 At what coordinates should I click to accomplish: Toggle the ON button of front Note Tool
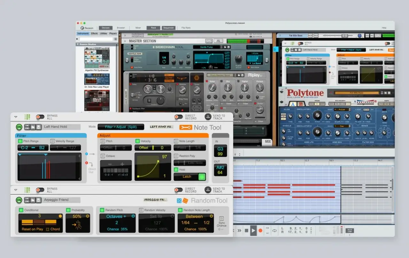19,127
